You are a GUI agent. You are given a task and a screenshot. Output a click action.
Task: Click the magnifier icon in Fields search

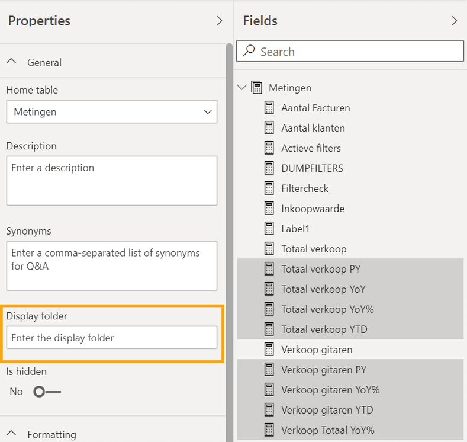(249, 52)
